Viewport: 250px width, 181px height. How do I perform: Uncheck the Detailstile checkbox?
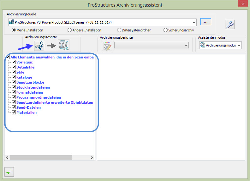[14, 67]
